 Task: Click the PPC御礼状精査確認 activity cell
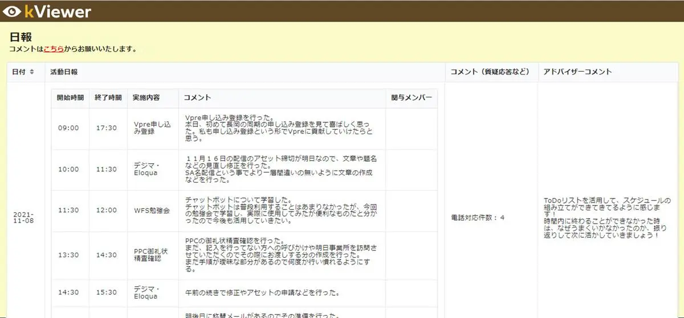pyautogui.click(x=152, y=255)
